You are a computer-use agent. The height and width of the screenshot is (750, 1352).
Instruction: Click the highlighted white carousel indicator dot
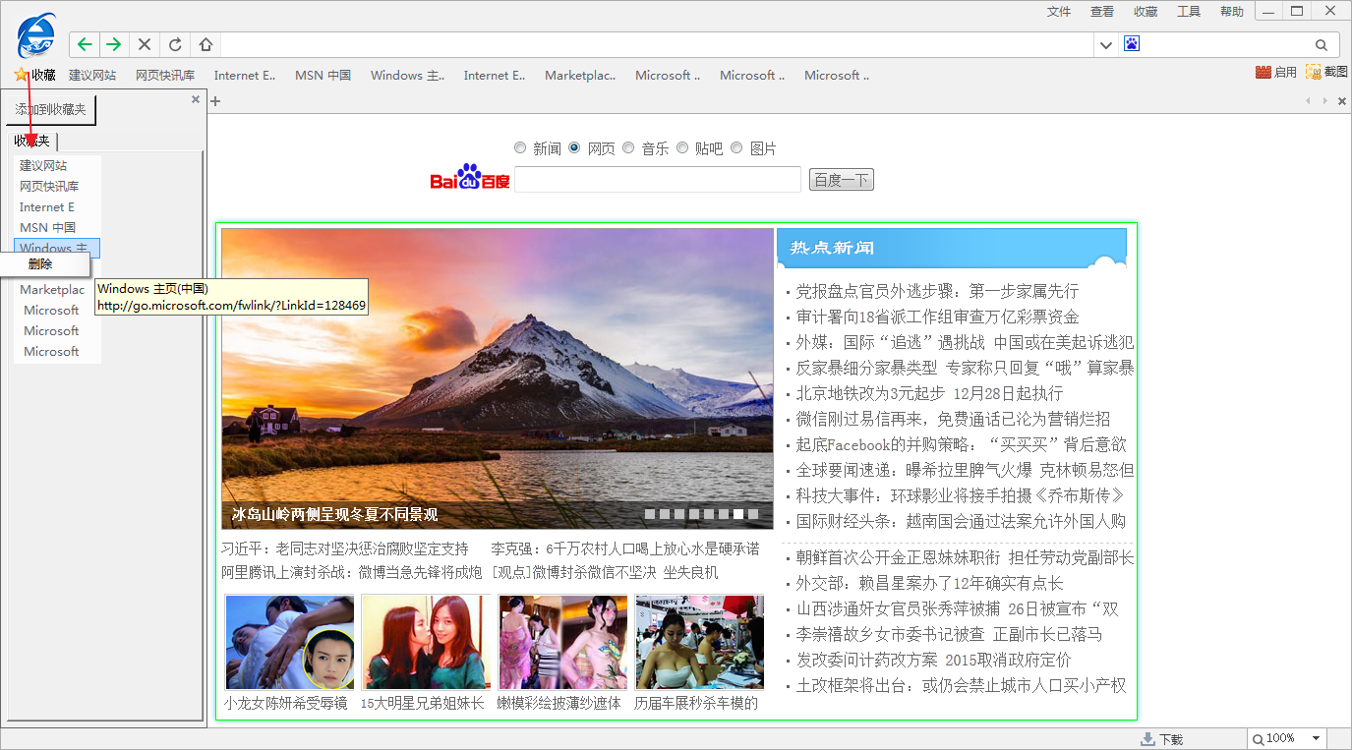[738, 514]
